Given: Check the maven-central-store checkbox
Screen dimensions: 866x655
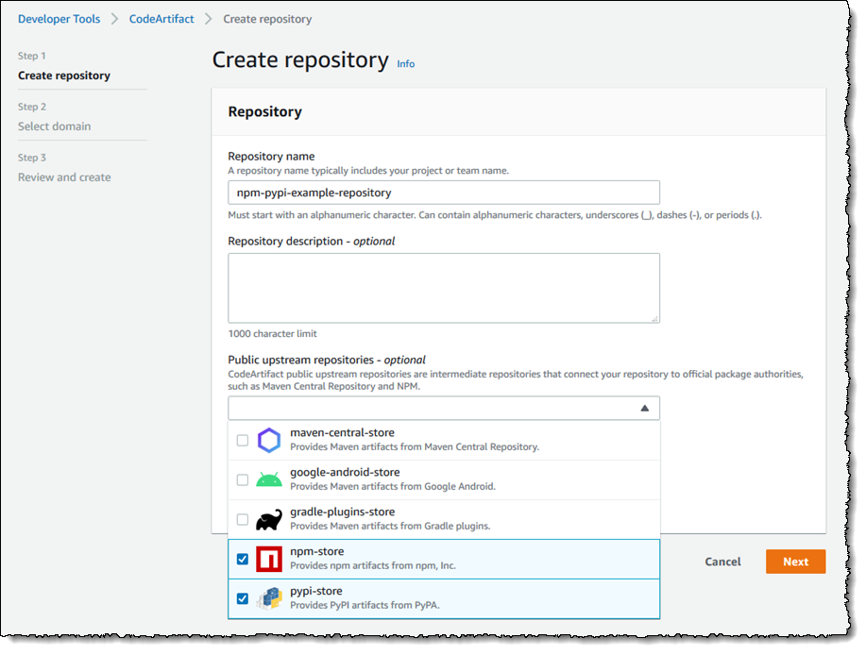Looking at the screenshot, I should pyautogui.click(x=243, y=441).
